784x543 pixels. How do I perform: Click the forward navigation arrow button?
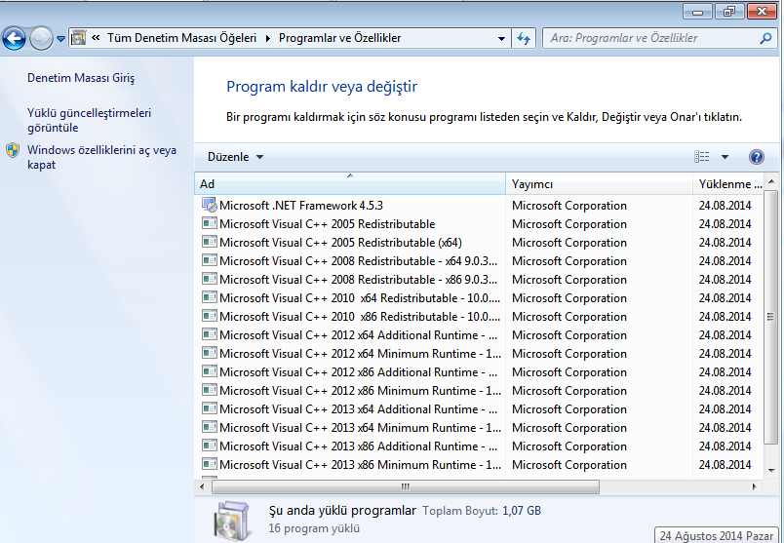[41, 39]
